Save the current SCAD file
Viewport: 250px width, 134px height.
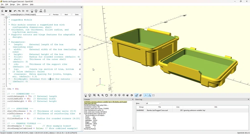(10, 11)
